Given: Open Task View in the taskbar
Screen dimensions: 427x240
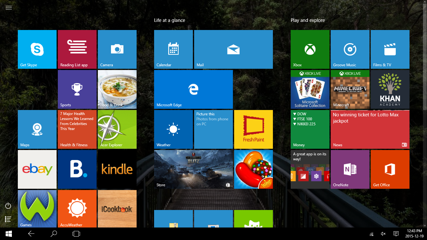Looking at the screenshot, I should pyautogui.click(x=76, y=234).
